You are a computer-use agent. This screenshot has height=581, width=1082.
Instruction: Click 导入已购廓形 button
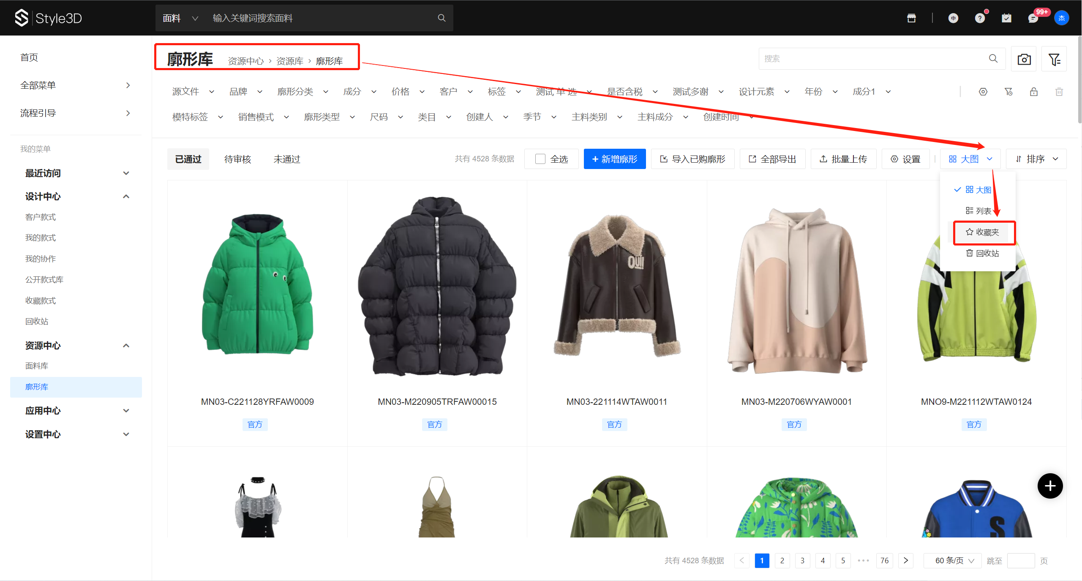tap(692, 159)
